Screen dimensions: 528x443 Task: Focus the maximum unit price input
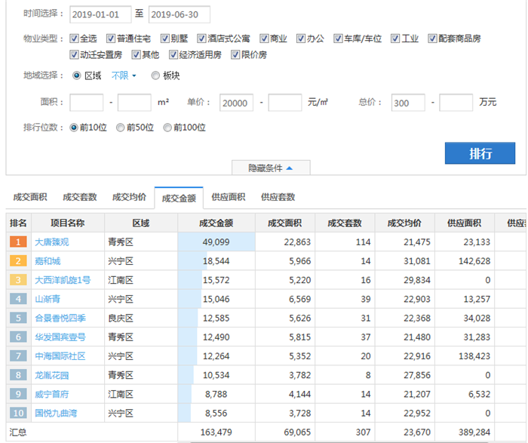[x=285, y=103]
